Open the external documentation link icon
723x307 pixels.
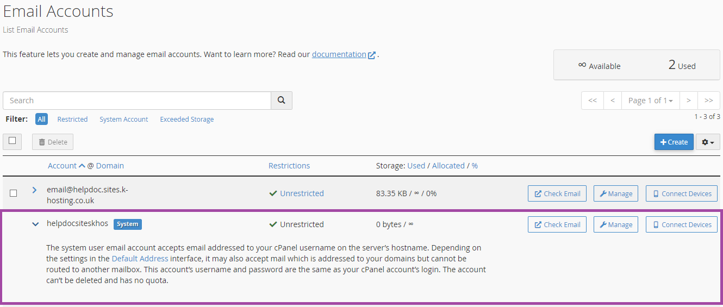click(372, 55)
